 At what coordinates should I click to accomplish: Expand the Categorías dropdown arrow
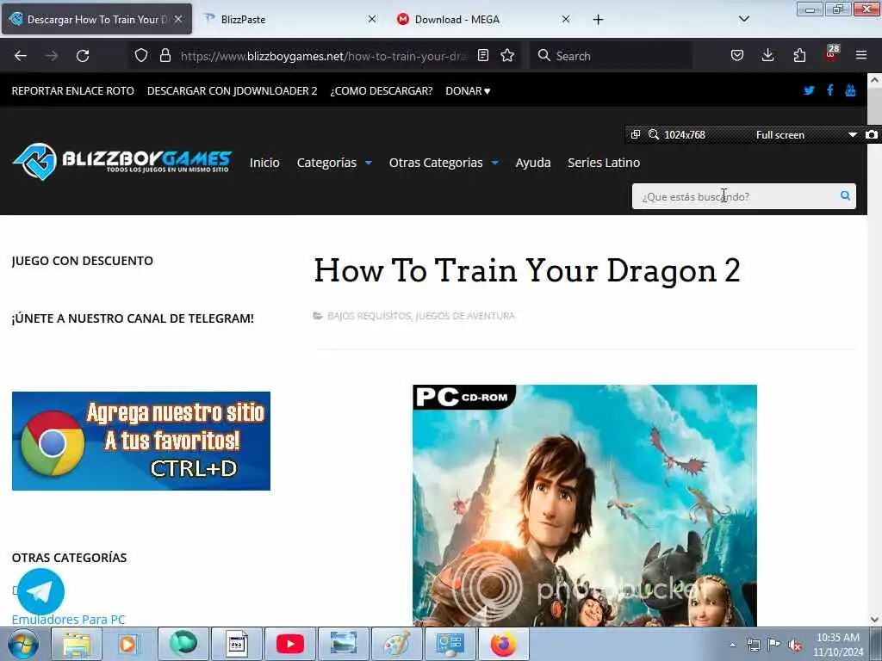pos(369,163)
